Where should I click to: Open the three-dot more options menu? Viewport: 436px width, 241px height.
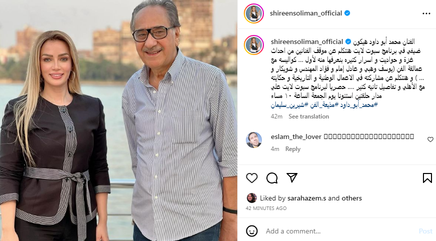pos(426,13)
